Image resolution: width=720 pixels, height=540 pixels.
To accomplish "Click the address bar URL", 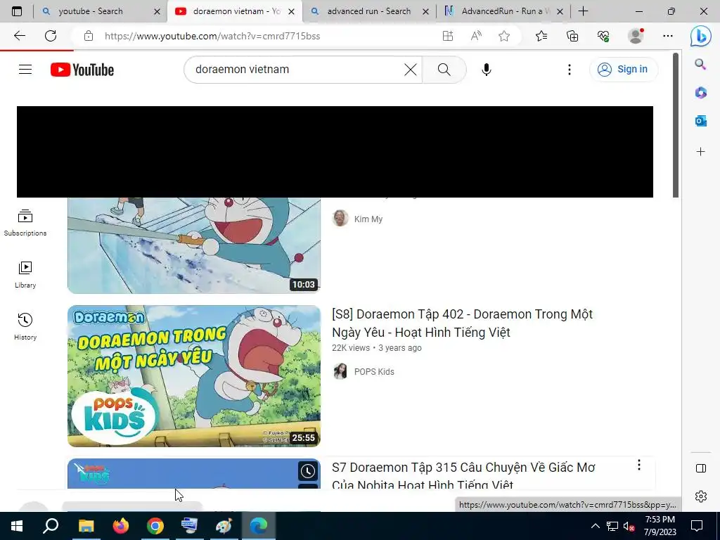I will tap(212, 36).
